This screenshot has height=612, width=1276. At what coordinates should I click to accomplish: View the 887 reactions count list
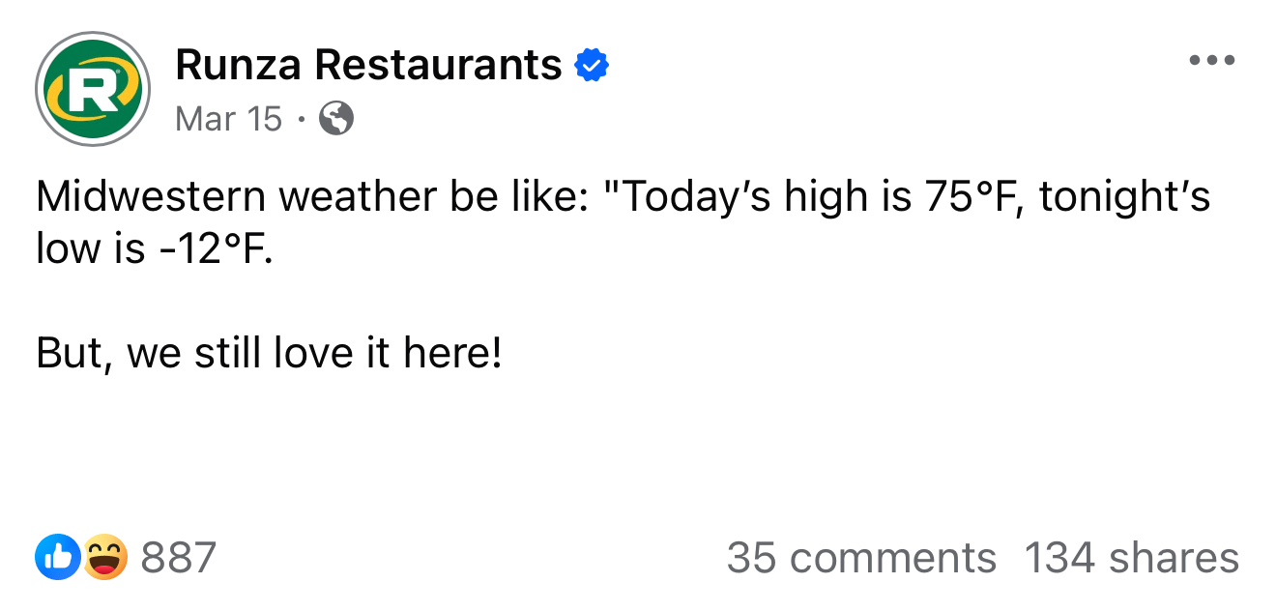point(179,558)
